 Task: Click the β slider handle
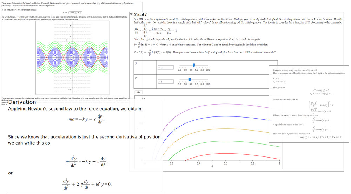(194, 65)
